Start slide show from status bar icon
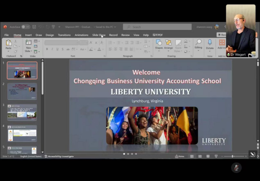The width and height of the screenshot is (260, 181). pos(216,156)
